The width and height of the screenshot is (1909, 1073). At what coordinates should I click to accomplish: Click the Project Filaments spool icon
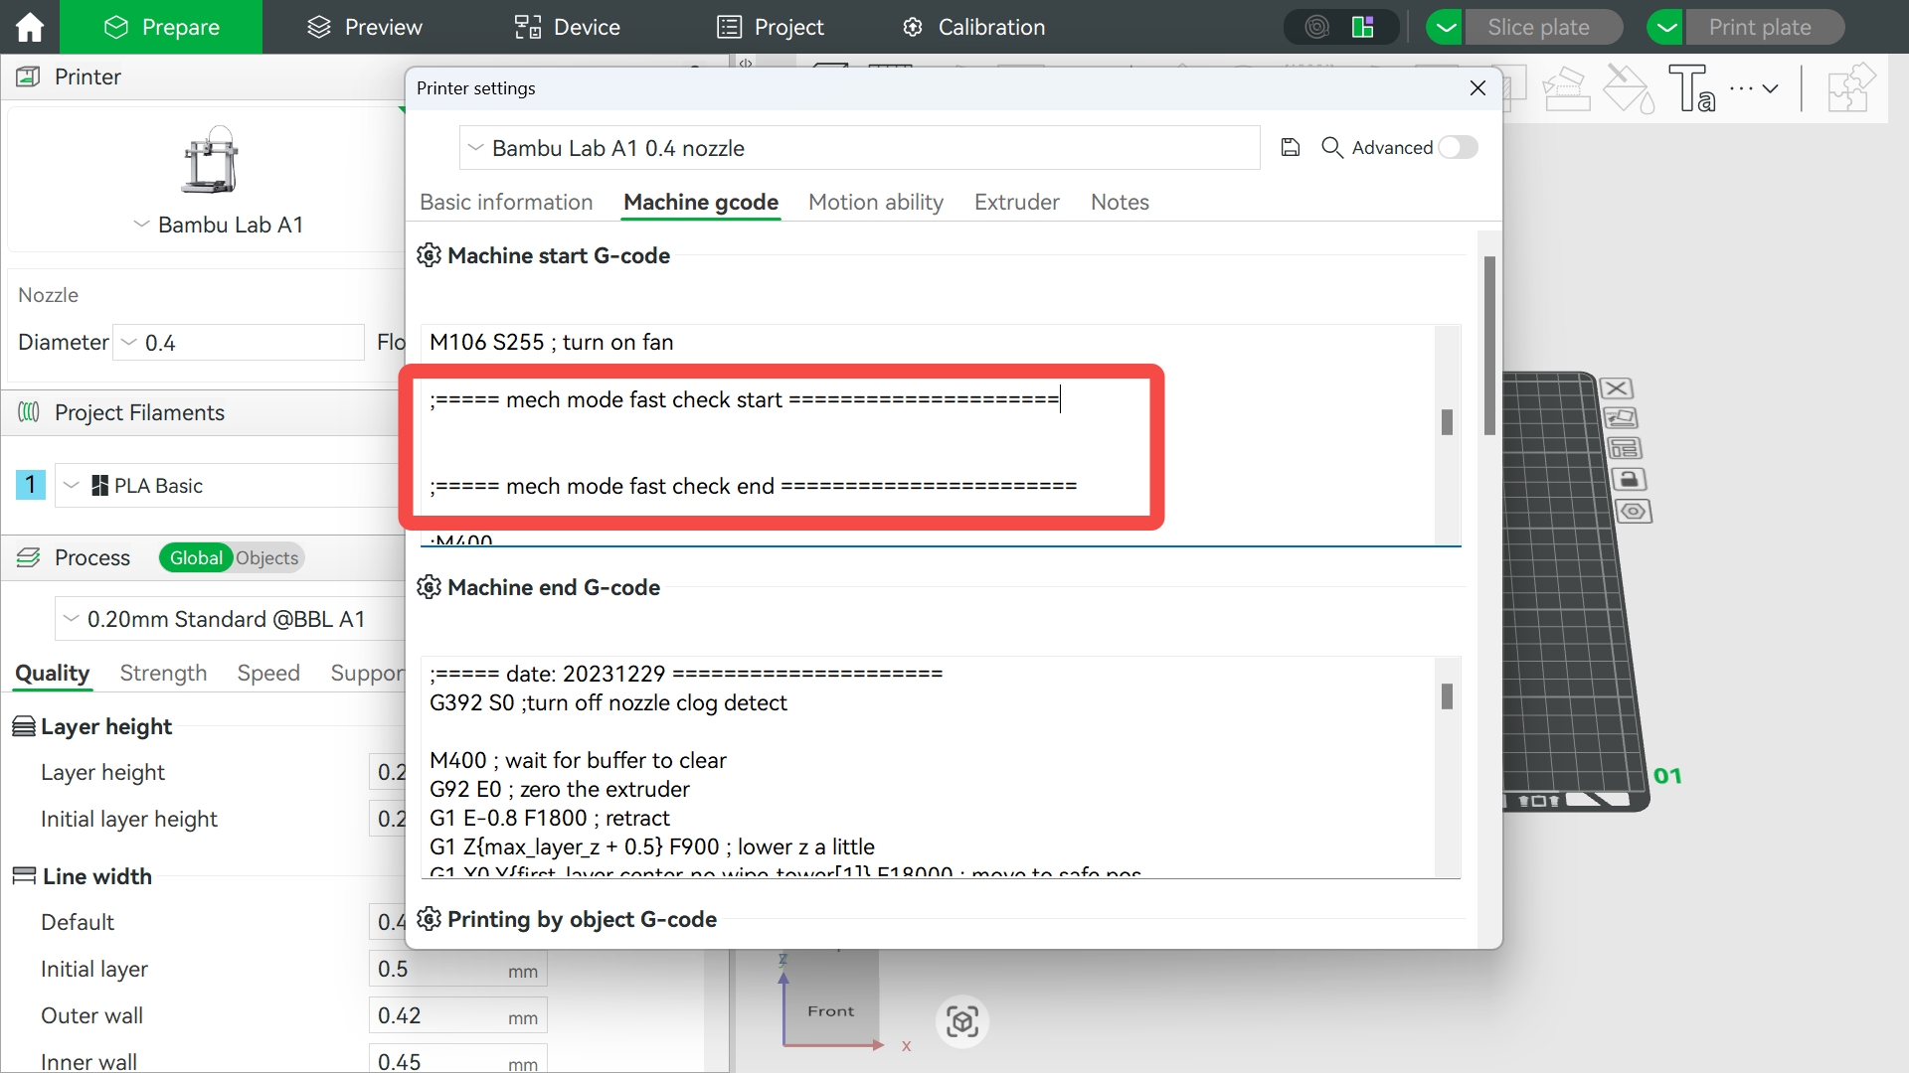pyautogui.click(x=29, y=412)
